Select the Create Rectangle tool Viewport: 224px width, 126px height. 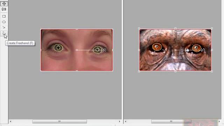tap(4, 16)
